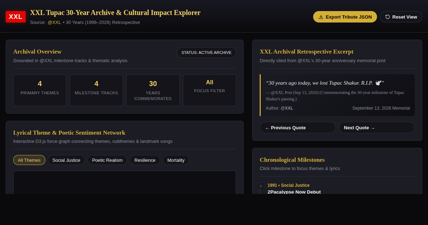Viewport: 428px width, 225px height.
Task: Open the @XXL source link
Action: tap(54, 22)
